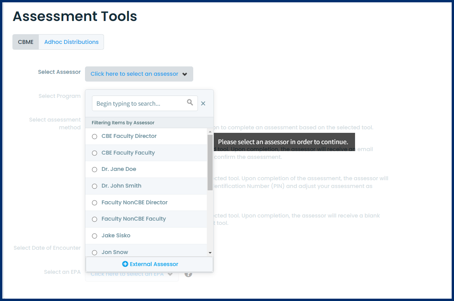The image size is (454, 301).
Task: Select CBE Faculty Faculty from list
Action: (128, 153)
